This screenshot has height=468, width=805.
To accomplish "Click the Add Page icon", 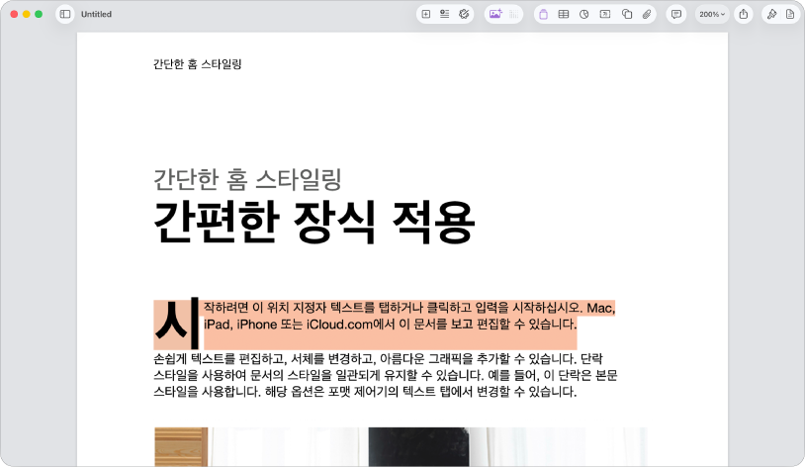I will 425,15.
